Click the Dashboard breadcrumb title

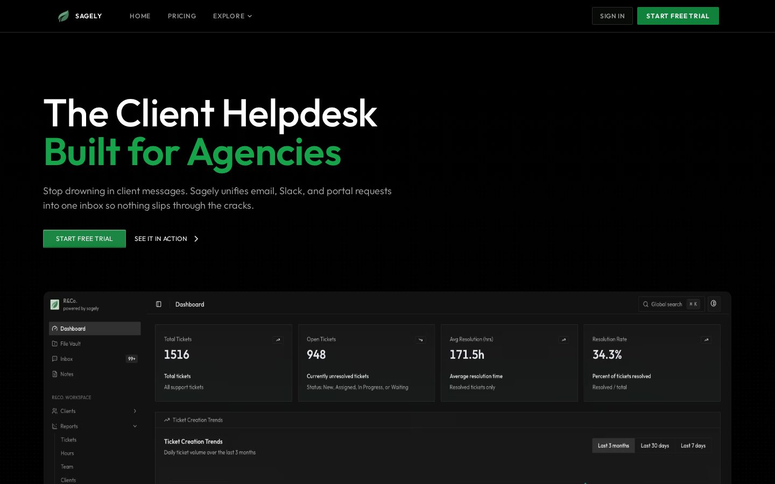click(x=190, y=304)
